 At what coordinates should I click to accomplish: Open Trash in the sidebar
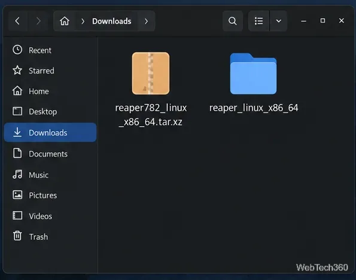tap(50, 237)
